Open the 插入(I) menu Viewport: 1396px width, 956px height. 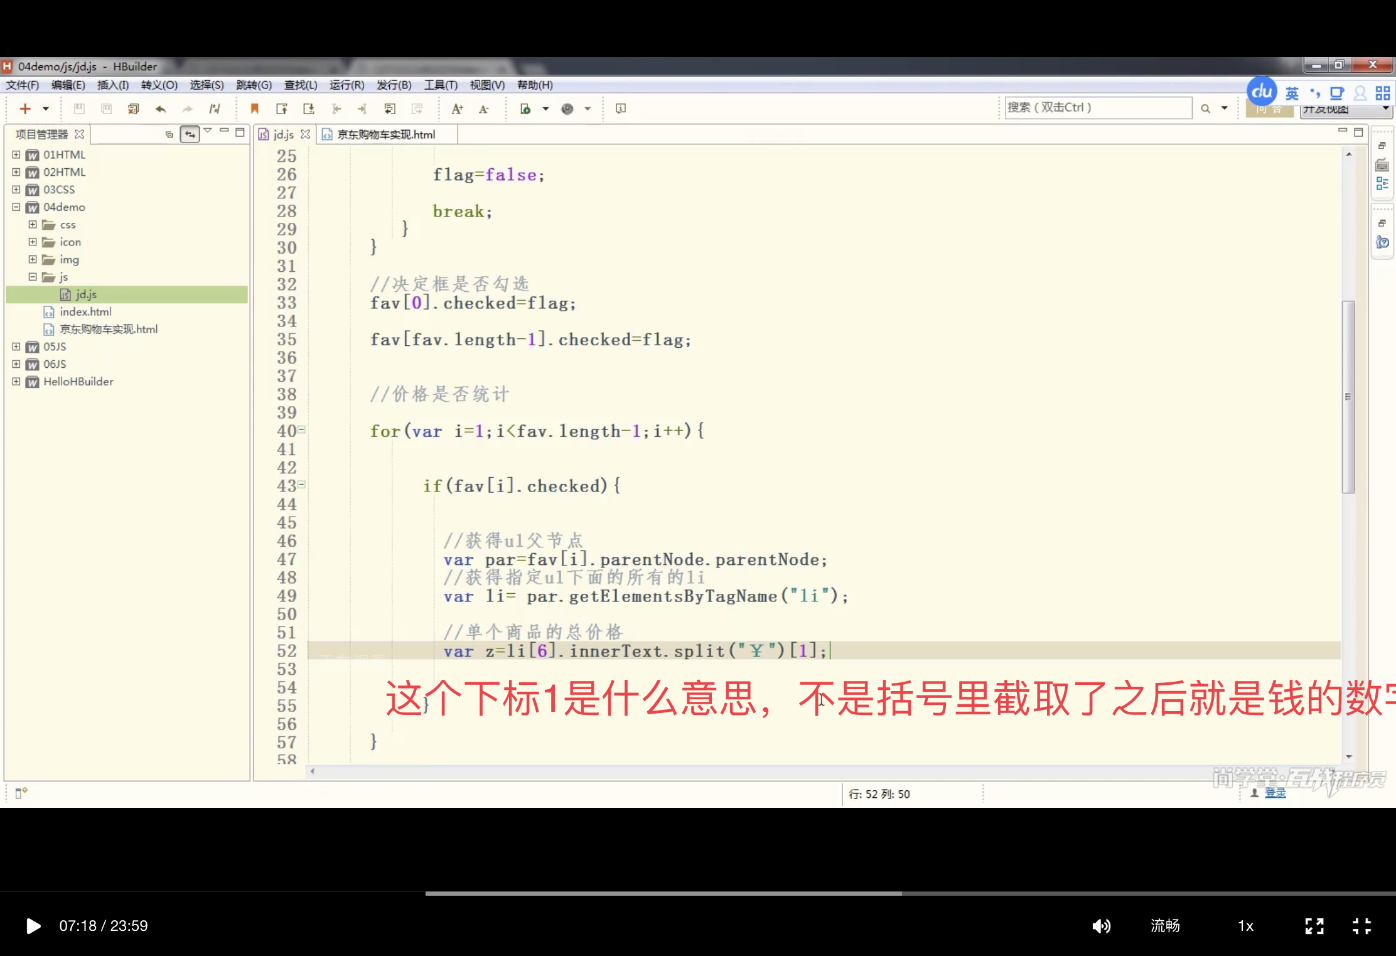pyautogui.click(x=113, y=85)
